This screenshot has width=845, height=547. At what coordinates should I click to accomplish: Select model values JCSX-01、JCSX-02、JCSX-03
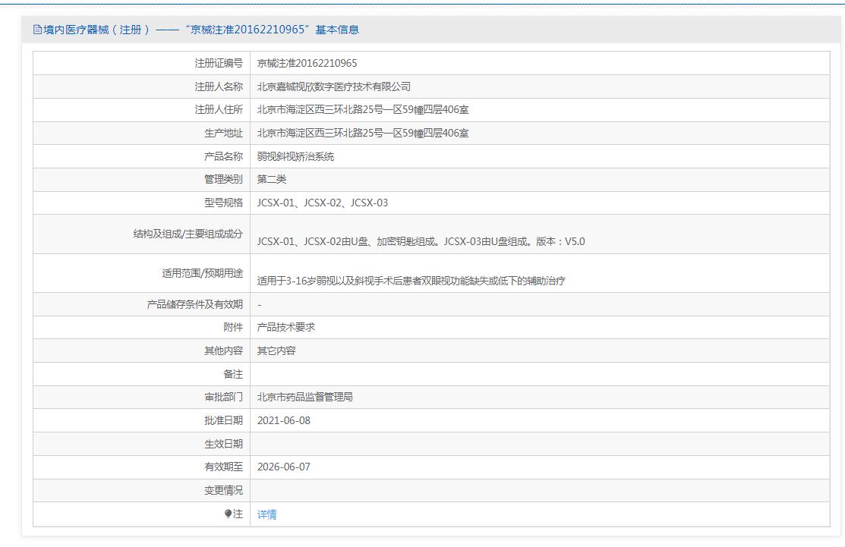[x=322, y=203]
